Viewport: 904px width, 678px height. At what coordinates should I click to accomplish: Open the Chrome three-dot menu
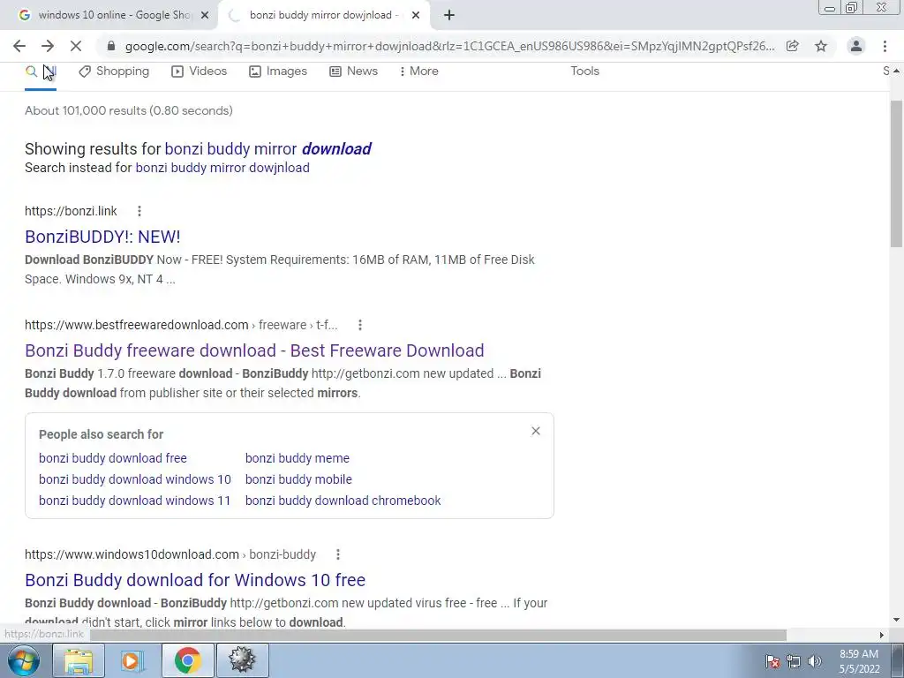[x=885, y=46]
